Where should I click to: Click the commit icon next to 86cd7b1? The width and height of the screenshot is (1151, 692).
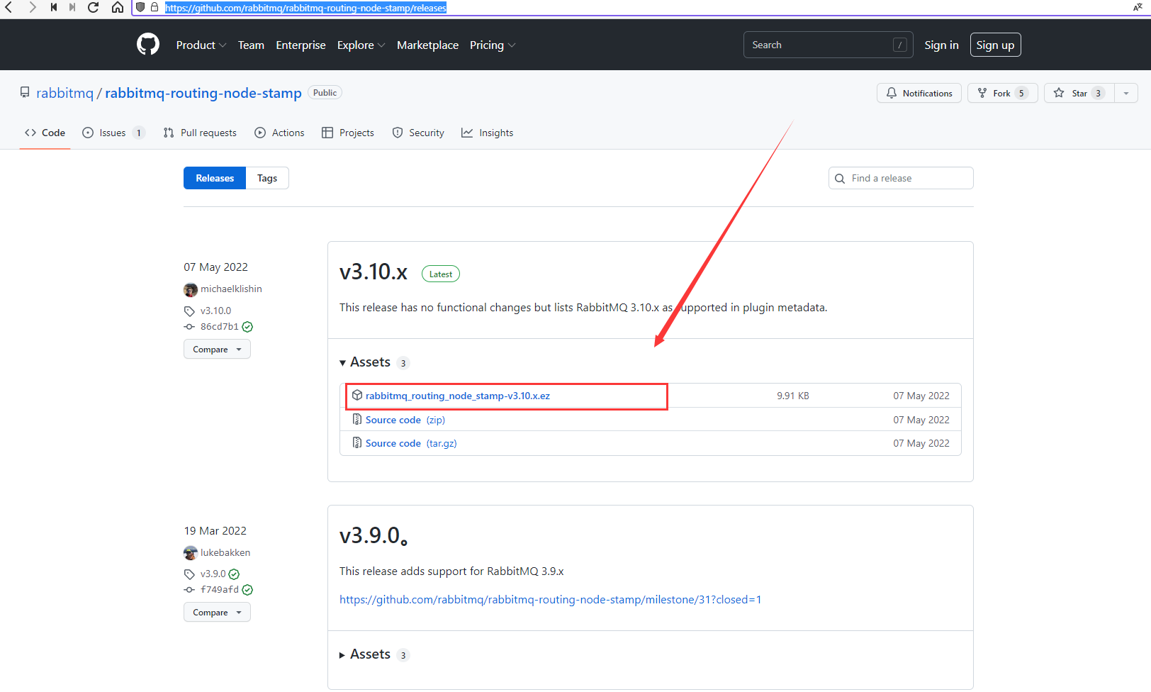click(x=189, y=327)
